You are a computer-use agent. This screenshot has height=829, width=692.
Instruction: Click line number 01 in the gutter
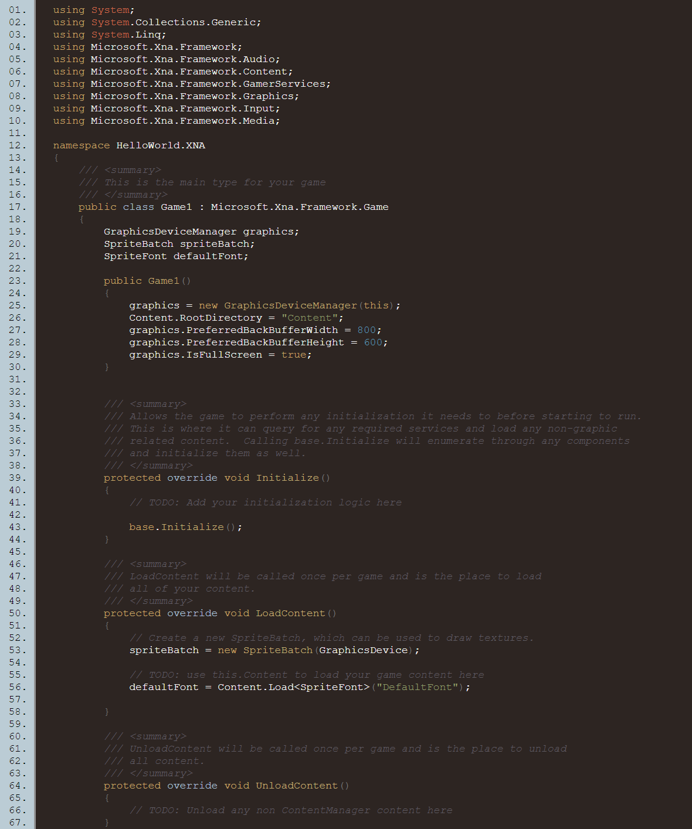[x=18, y=10]
